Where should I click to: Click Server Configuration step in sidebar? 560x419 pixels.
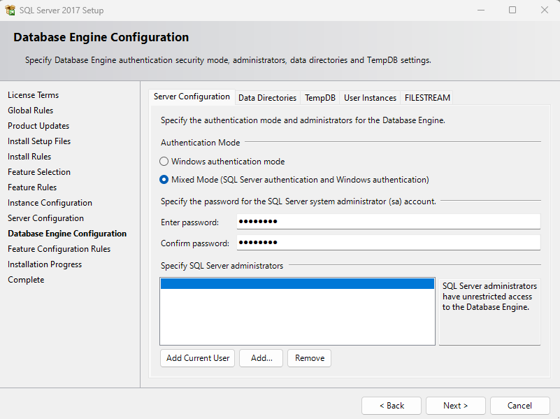point(45,218)
